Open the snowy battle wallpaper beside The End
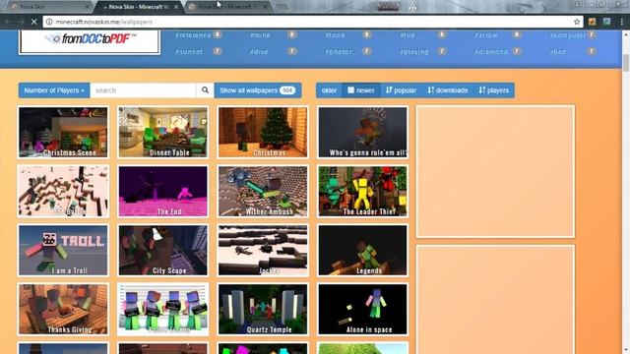This screenshot has width=630, height=354. (x=63, y=191)
